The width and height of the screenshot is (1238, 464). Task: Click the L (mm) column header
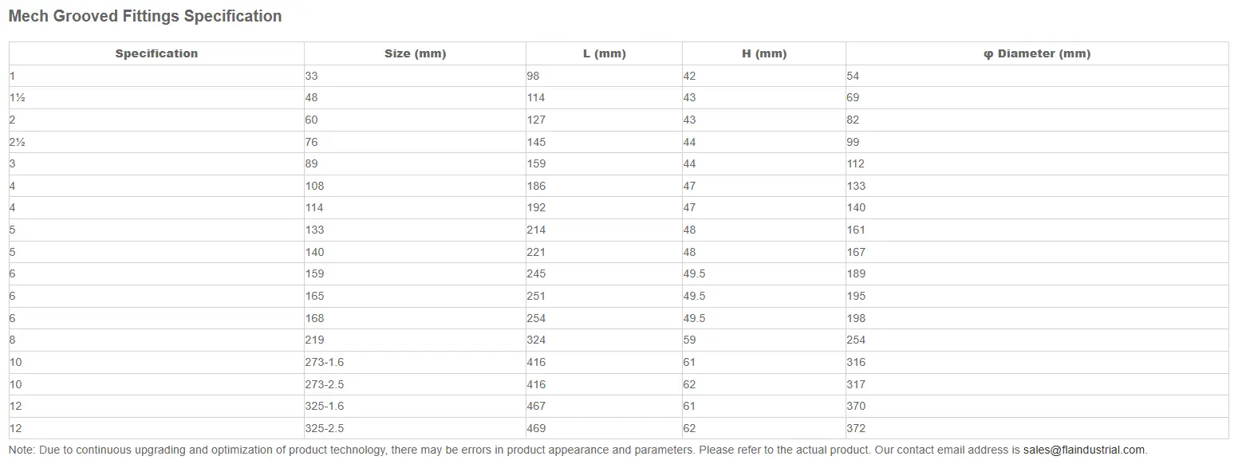[x=604, y=53]
